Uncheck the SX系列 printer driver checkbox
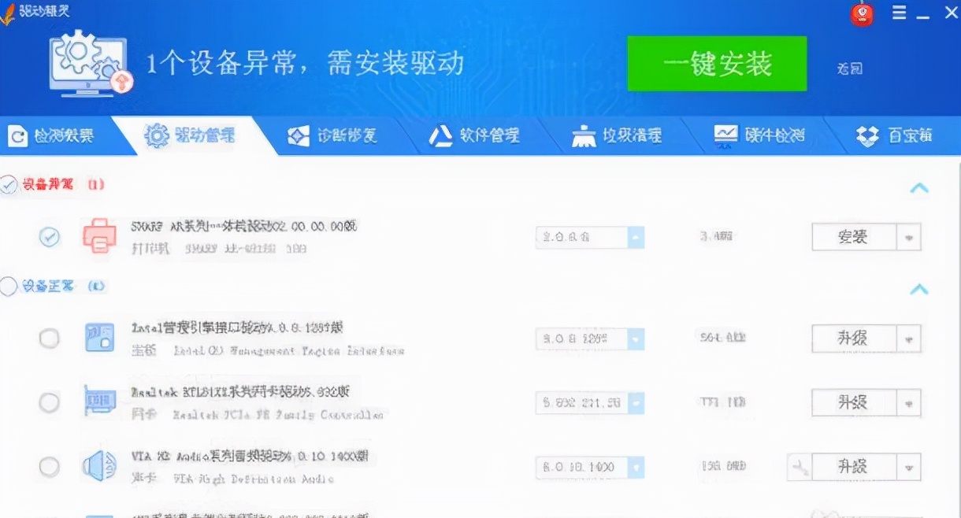This screenshot has height=518, width=961. [49, 236]
